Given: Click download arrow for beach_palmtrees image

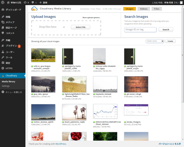Looking at the screenshot, I should click(63, 122).
